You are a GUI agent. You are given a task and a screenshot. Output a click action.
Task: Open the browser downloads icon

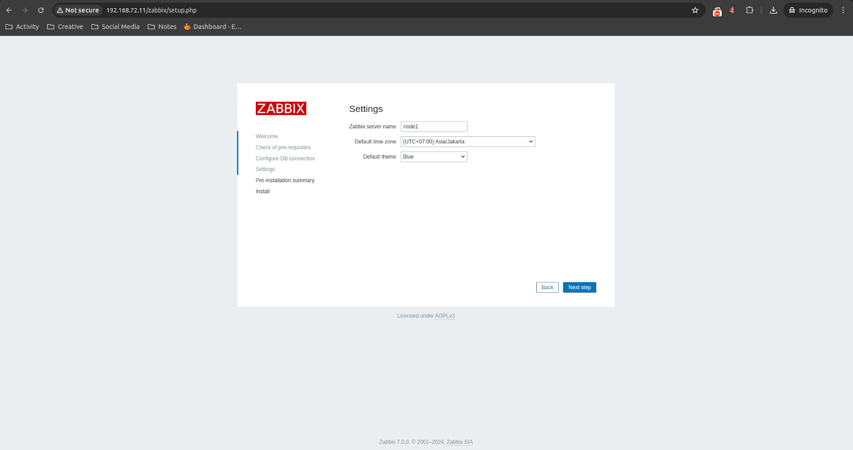coord(774,10)
